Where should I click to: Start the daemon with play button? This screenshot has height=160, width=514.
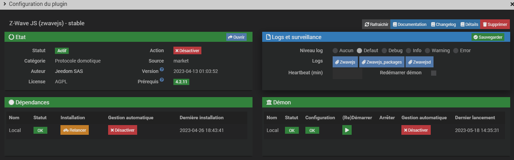[x=347, y=130]
